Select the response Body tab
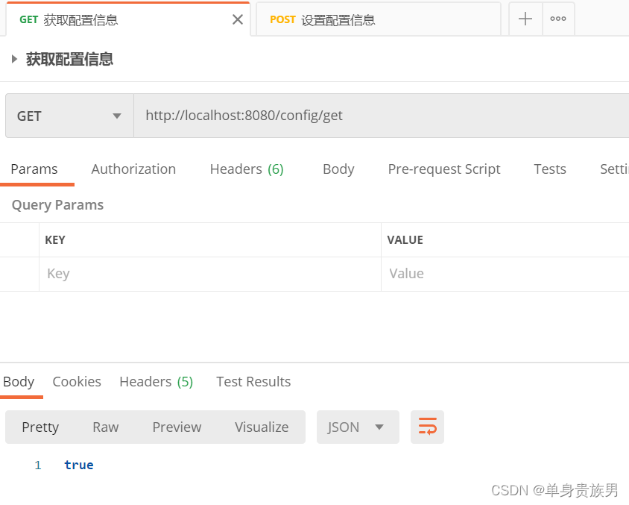629x505 pixels. tap(19, 381)
